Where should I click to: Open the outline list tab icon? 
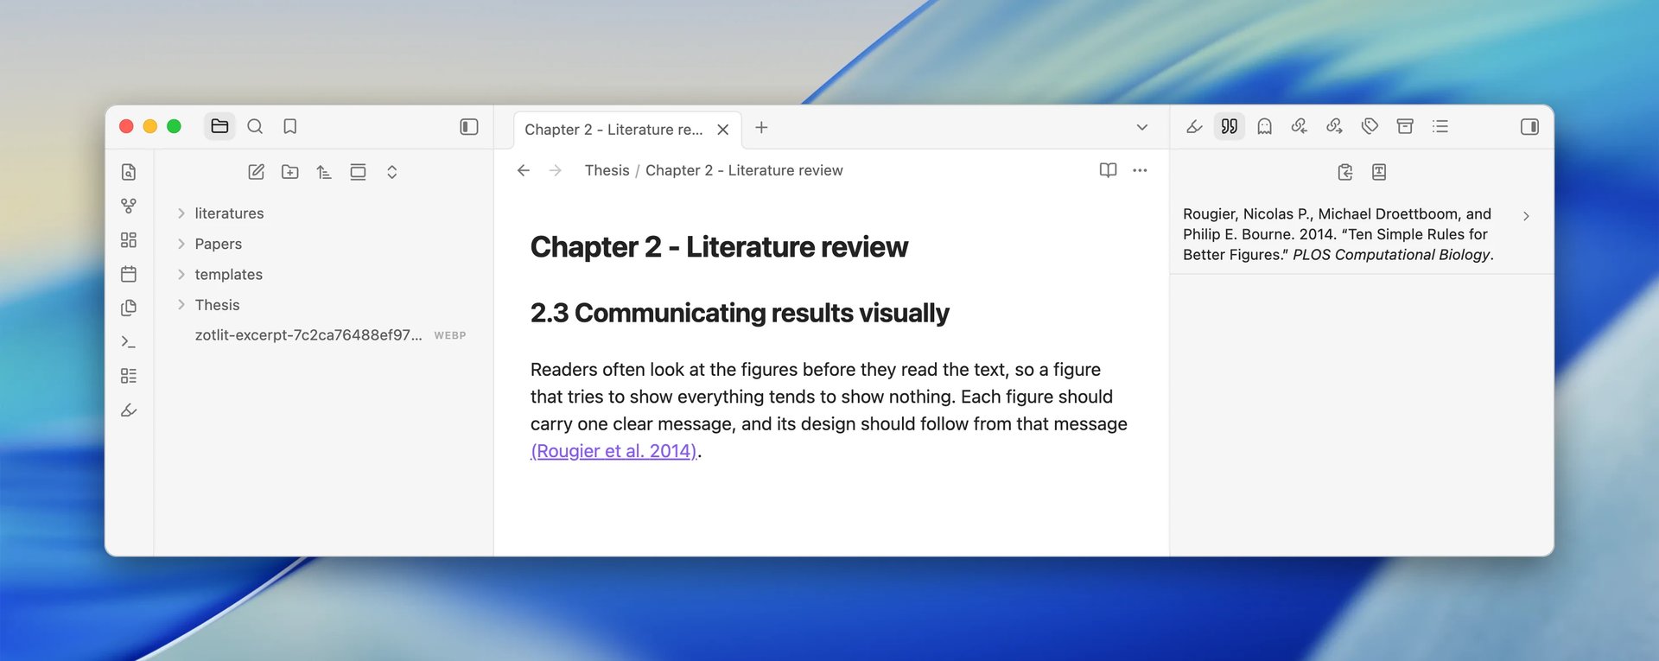(1440, 126)
